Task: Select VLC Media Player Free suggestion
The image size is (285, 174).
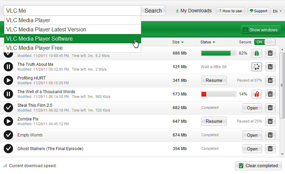Action: tap(73, 48)
